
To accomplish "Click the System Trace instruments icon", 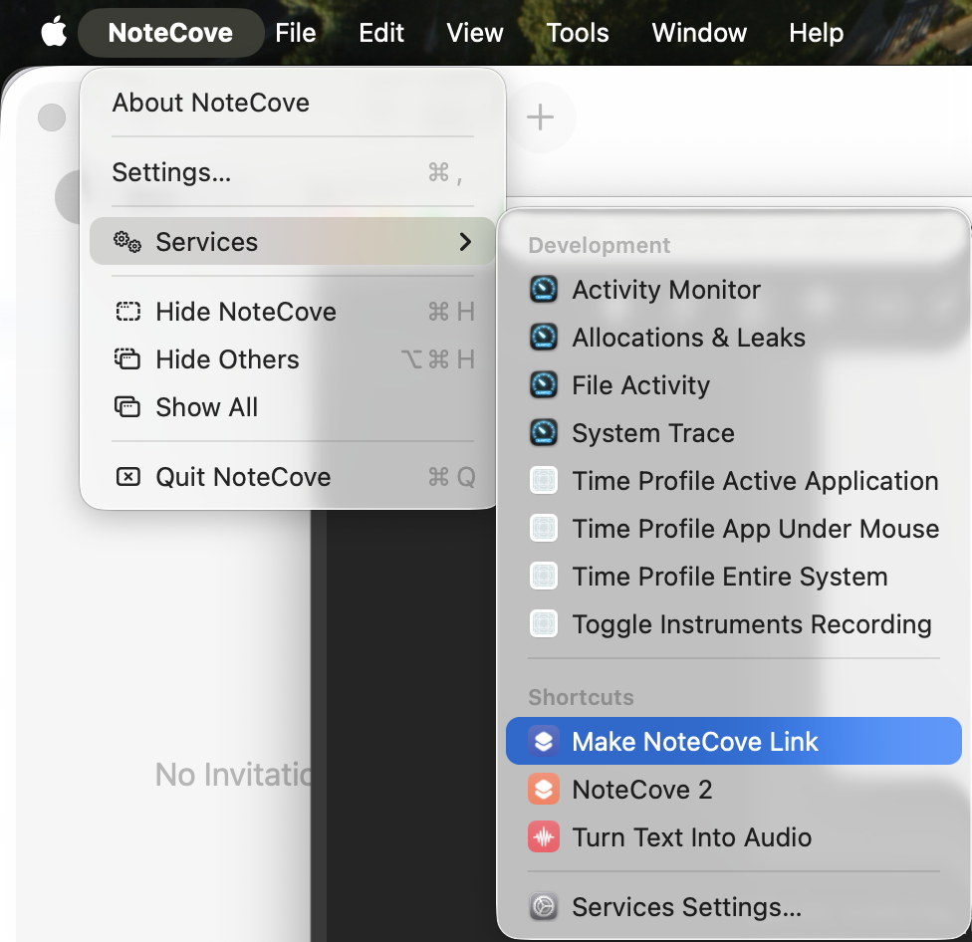I will point(544,432).
